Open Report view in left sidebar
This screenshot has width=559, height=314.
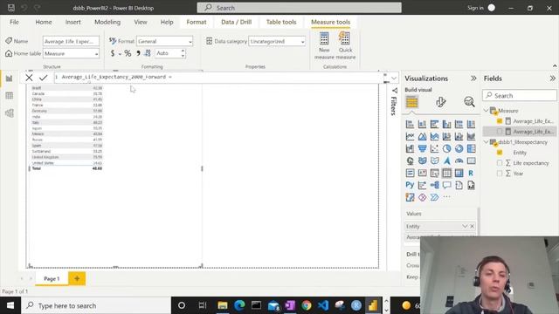[10, 78]
